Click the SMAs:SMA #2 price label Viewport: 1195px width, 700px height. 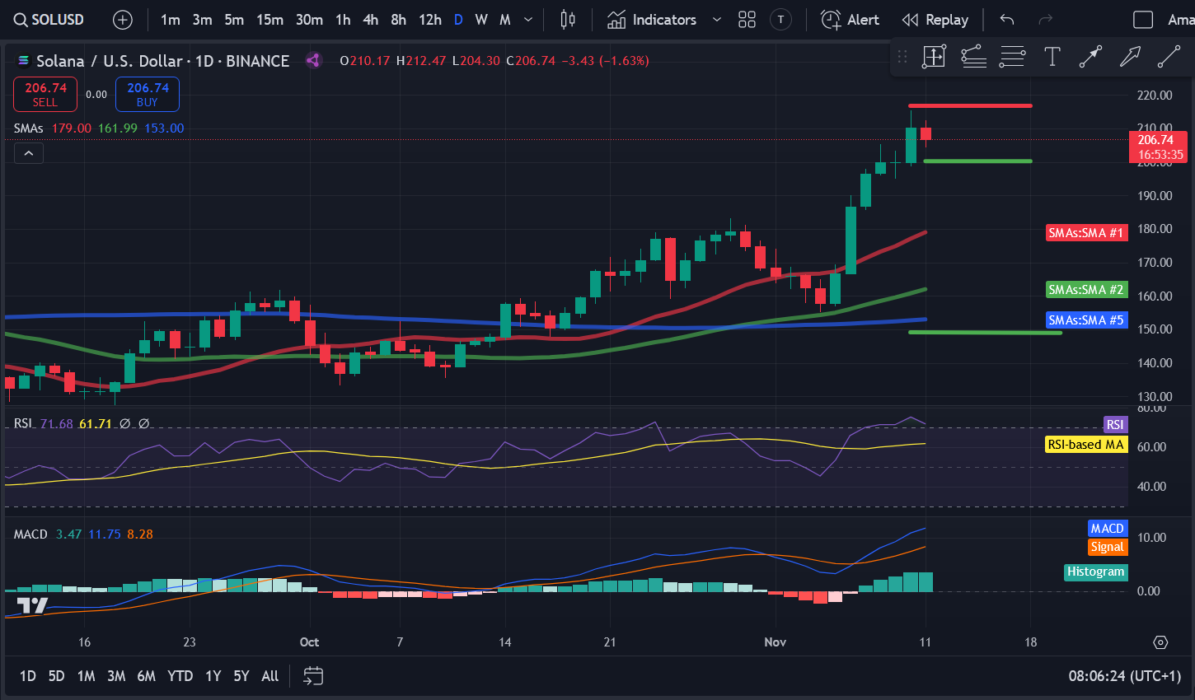click(x=1085, y=290)
